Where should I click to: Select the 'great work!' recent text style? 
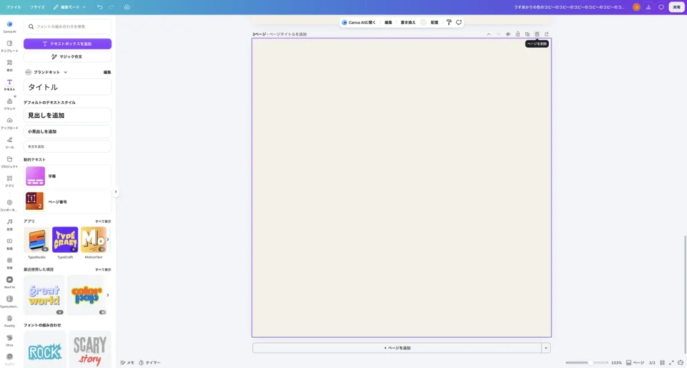(x=44, y=295)
